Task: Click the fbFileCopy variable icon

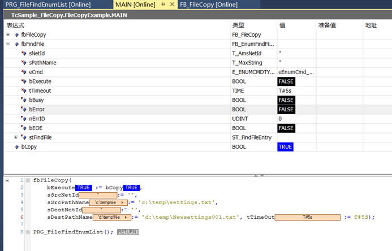Action: 17,34
